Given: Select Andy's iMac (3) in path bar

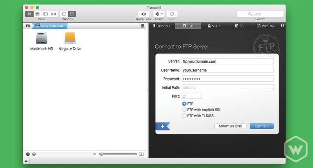Looking at the screenshot, I should point(49,26).
